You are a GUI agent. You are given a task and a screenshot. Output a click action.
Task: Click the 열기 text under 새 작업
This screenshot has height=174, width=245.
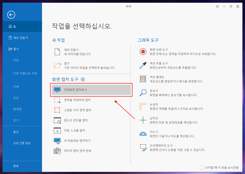point(67,63)
